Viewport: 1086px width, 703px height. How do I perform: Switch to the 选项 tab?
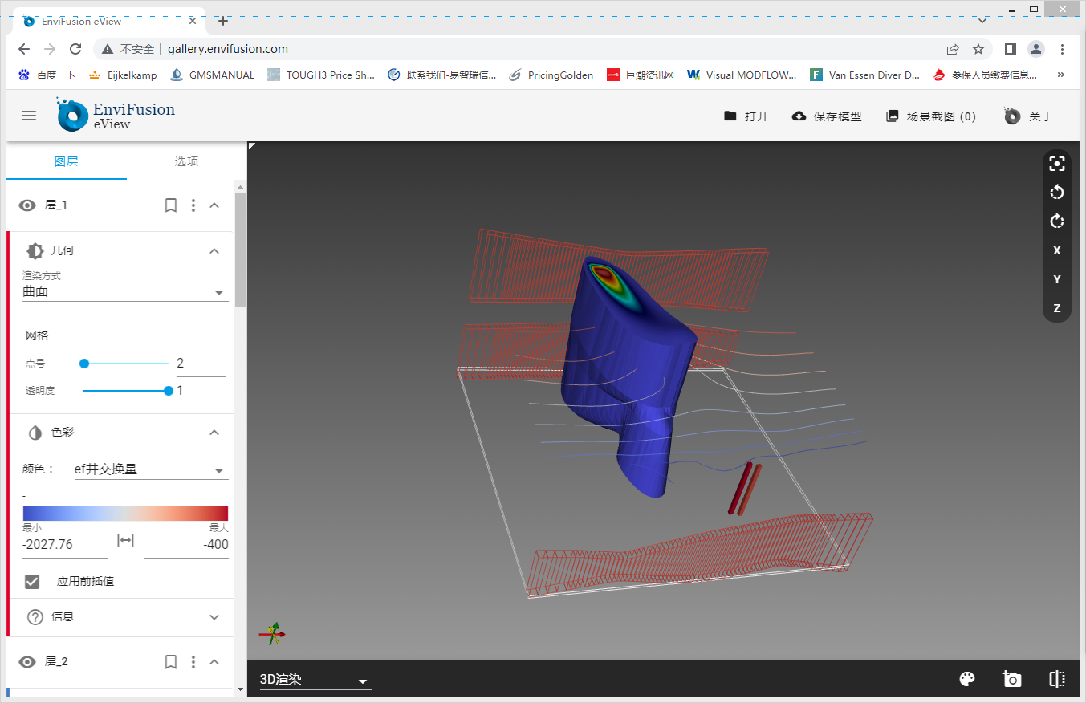click(186, 161)
